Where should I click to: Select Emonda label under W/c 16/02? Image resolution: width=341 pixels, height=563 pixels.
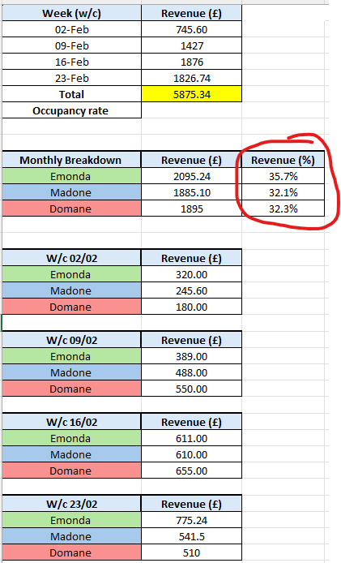71,438
